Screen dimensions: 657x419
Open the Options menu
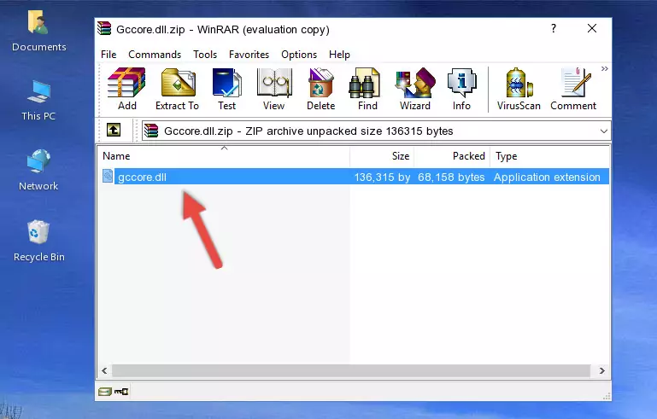click(299, 55)
